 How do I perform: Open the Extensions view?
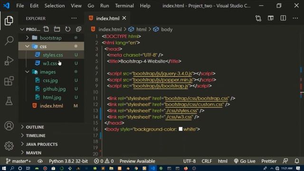pyautogui.click(x=9, y=81)
